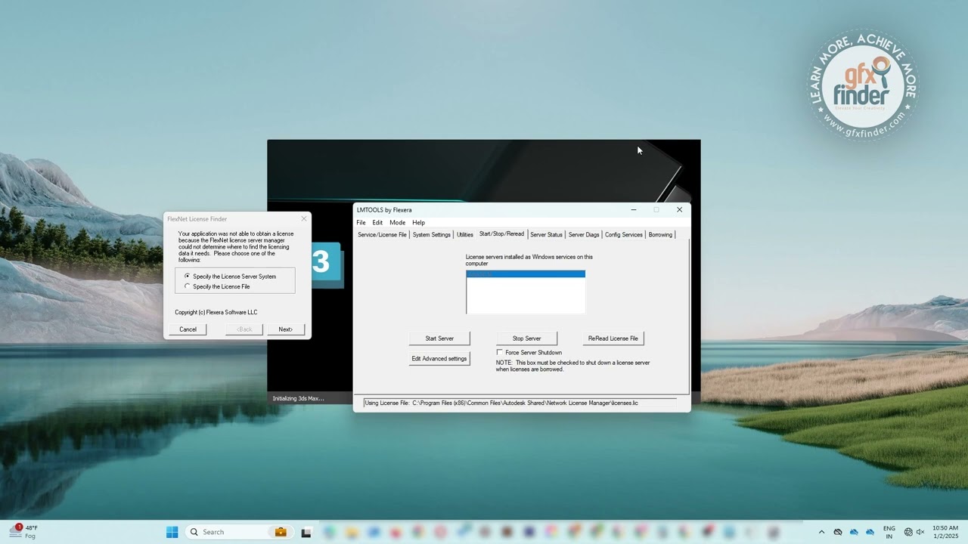968x544 pixels.
Task: Click the Start Server button
Action: [x=439, y=338]
